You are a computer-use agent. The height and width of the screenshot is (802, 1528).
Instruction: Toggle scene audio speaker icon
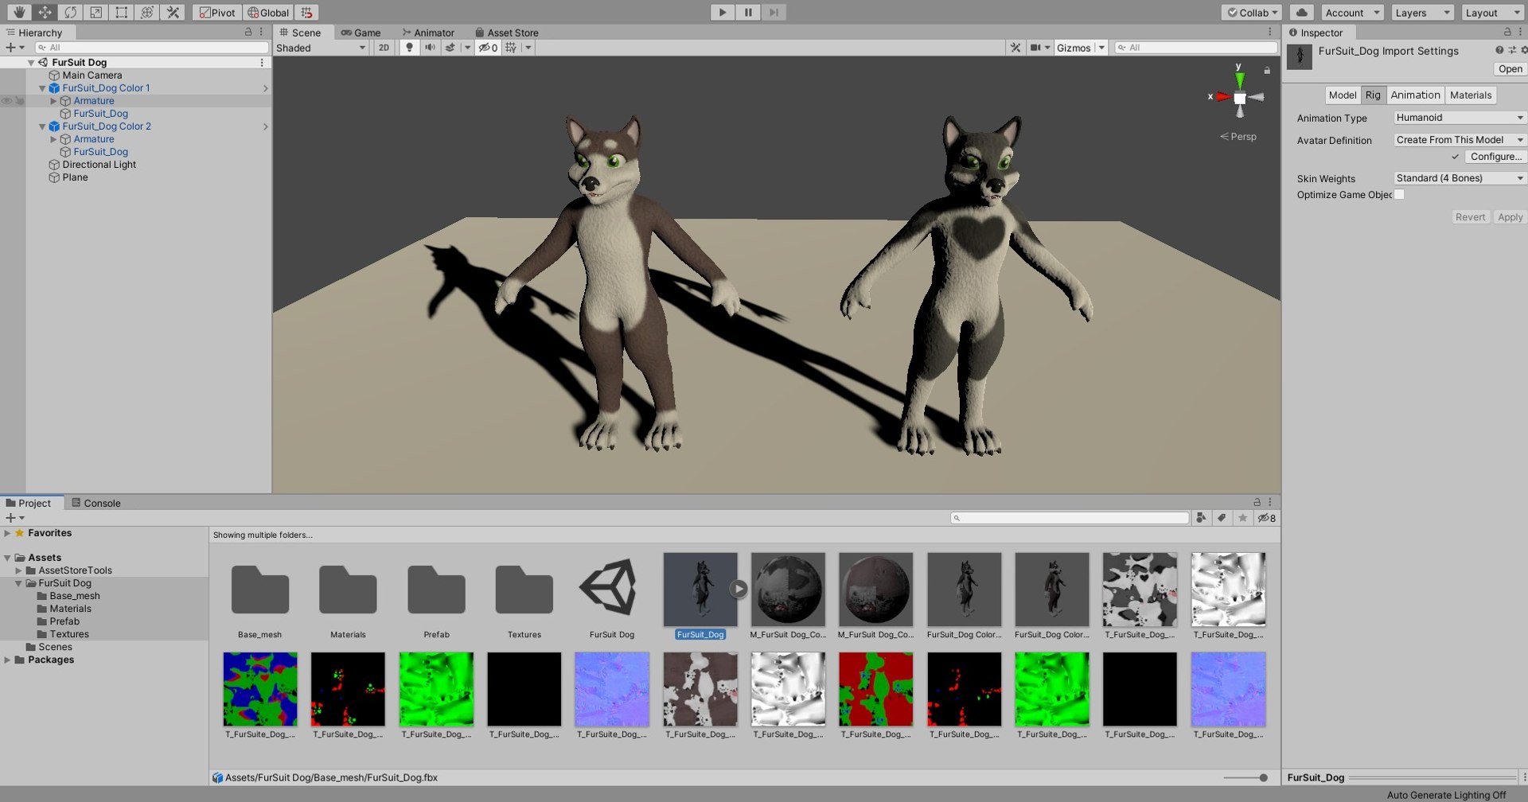pyautogui.click(x=430, y=48)
